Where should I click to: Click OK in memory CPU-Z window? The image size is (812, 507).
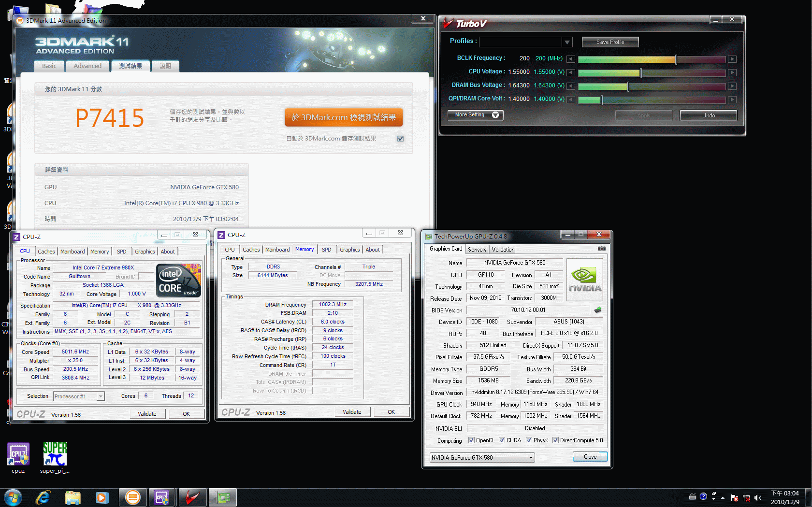pos(391,412)
